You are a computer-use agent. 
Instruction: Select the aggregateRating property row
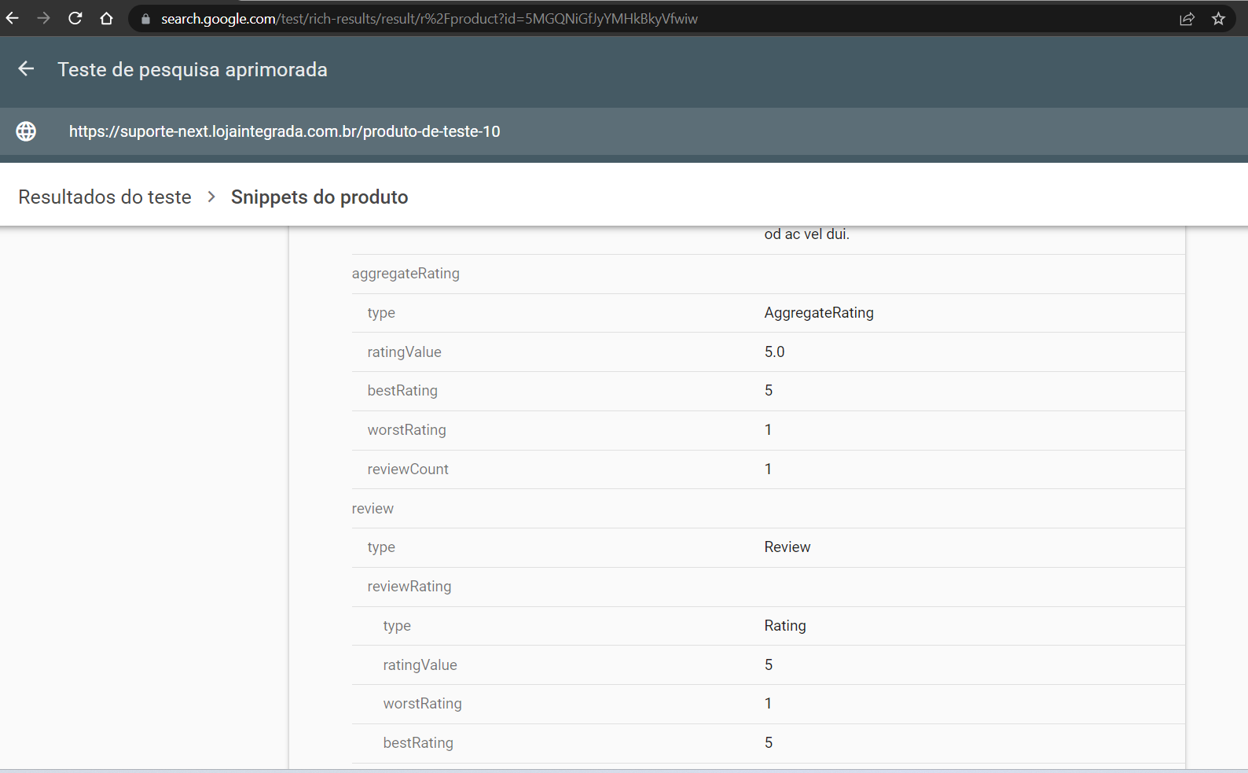pos(406,274)
